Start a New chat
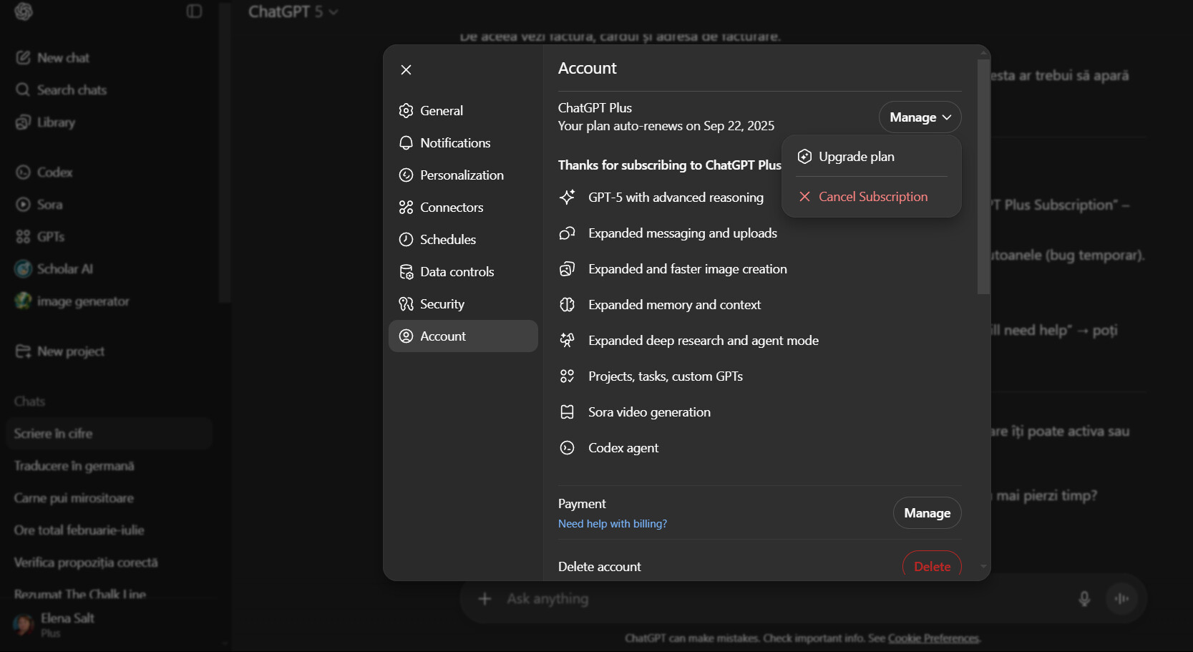1193x652 pixels. 62,57
